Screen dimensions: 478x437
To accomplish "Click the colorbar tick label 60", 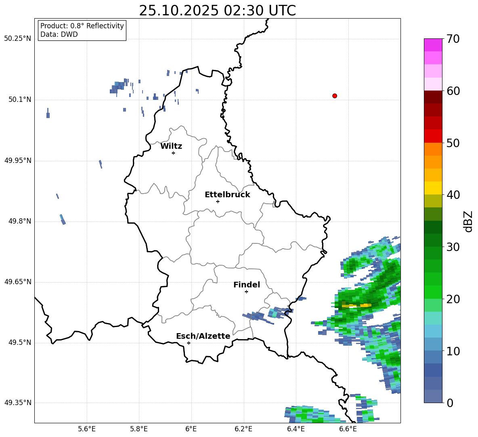I will pyautogui.click(x=453, y=91).
